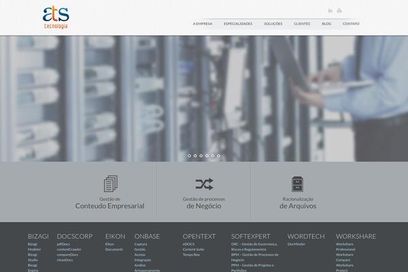Open the eDOCS link
The height and width of the screenshot is (272, 408).
pos(188,244)
